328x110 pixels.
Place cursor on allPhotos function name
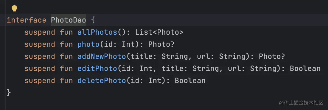click(x=97, y=32)
